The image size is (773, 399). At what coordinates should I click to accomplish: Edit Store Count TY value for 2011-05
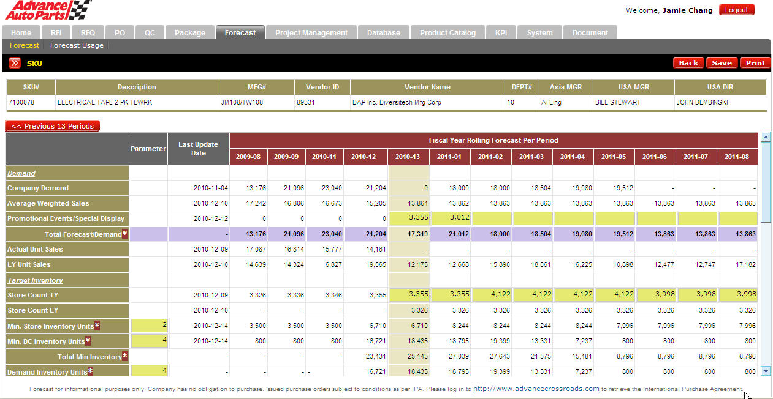pos(614,294)
